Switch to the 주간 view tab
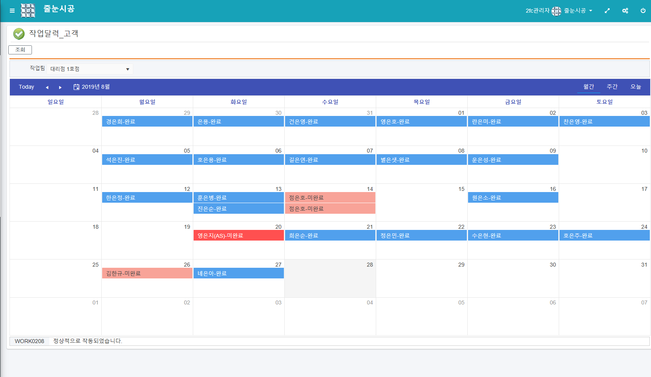Viewport: 651px width, 377px height. (x=612, y=87)
